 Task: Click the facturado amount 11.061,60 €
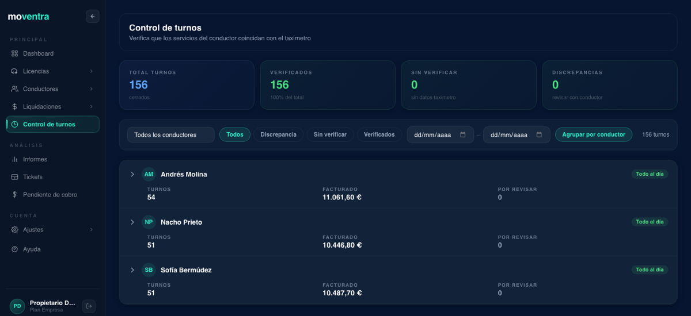coord(342,197)
